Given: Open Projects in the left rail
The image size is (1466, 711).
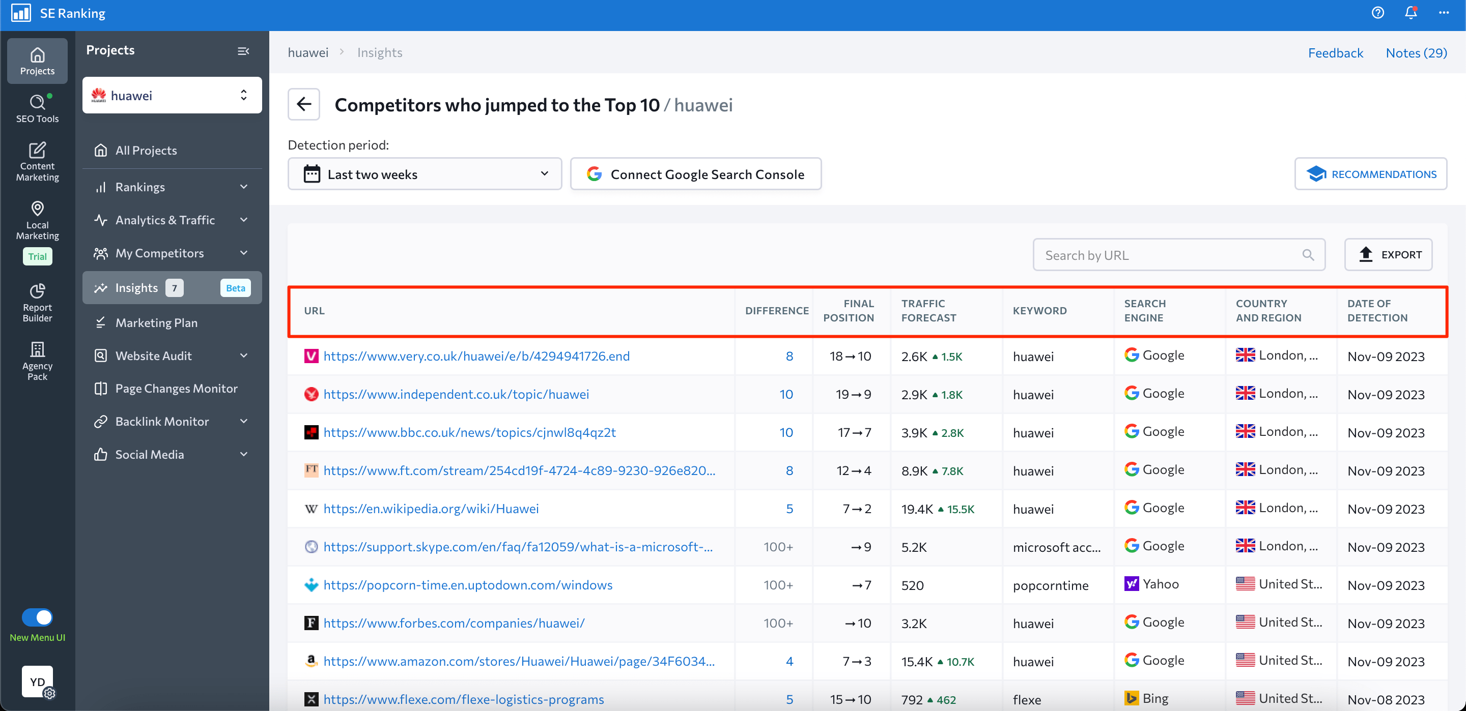Looking at the screenshot, I should [38, 61].
